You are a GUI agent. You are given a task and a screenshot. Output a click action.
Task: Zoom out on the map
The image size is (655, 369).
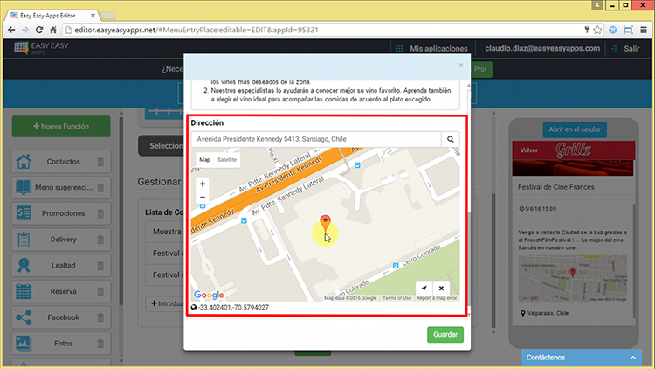[203, 198]
